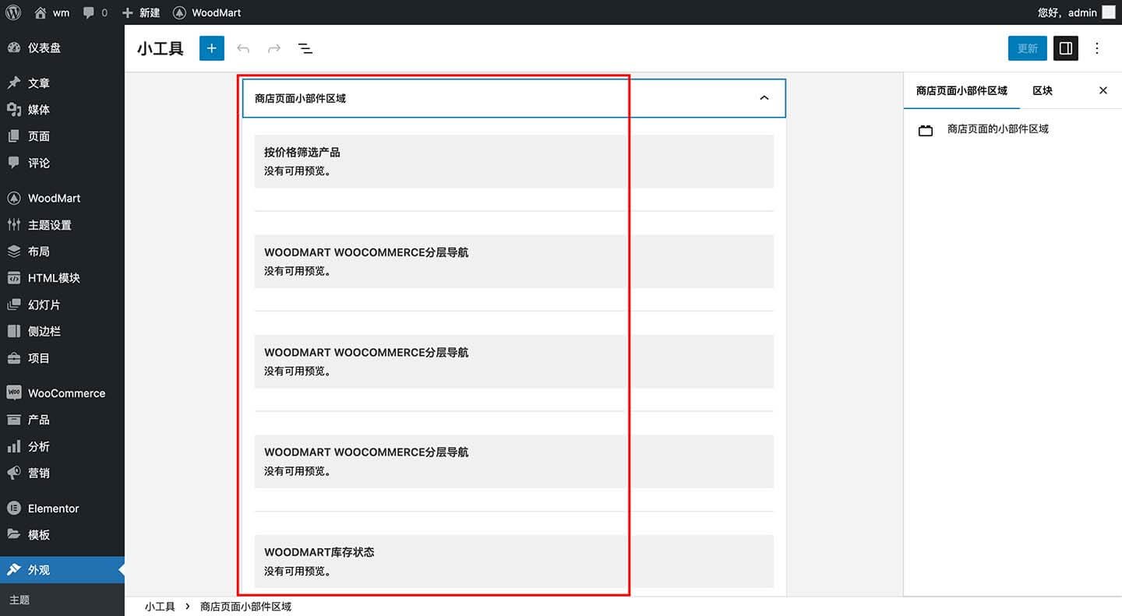Open the 媒体 media library

tap(62, 110)
